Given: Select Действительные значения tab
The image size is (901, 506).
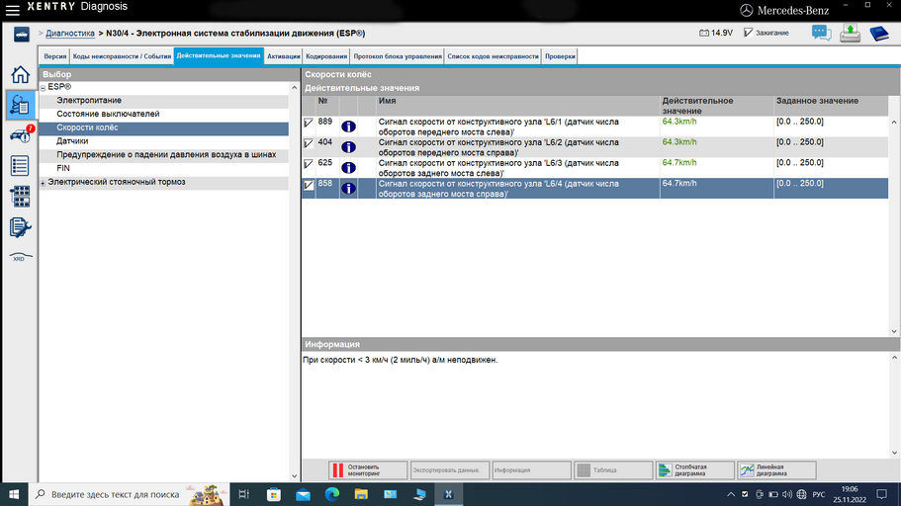Looking at the screenshot, I should (x=219, y=55).
